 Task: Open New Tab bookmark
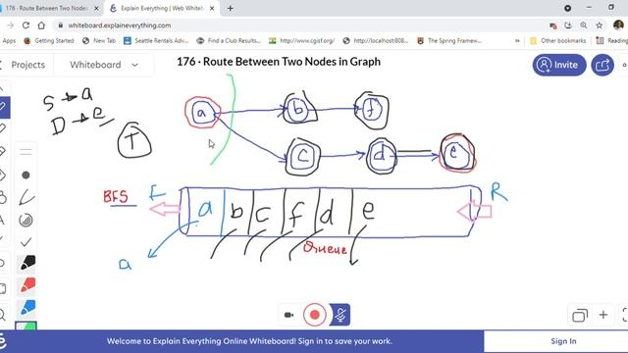99,40
